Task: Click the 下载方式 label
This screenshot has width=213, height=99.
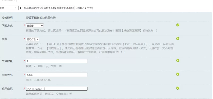Action: tap(7, 26)
